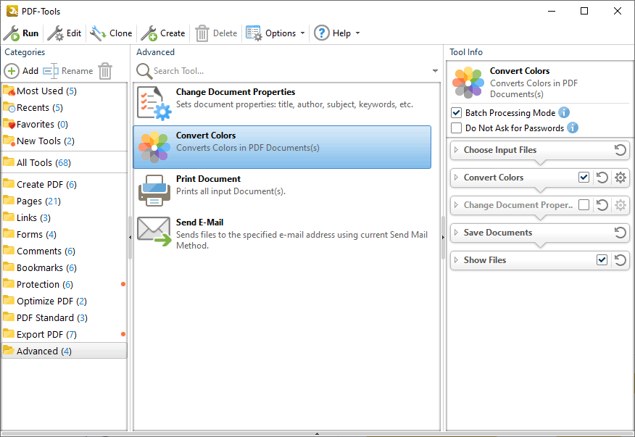Open the Help dropdown arrow
Screen dimensions: 635x437
(x=357, y=33)
